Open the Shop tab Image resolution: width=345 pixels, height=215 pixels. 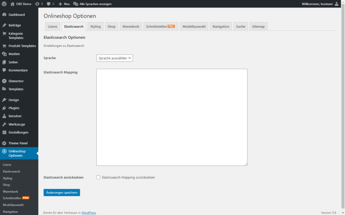coord(112,26)
